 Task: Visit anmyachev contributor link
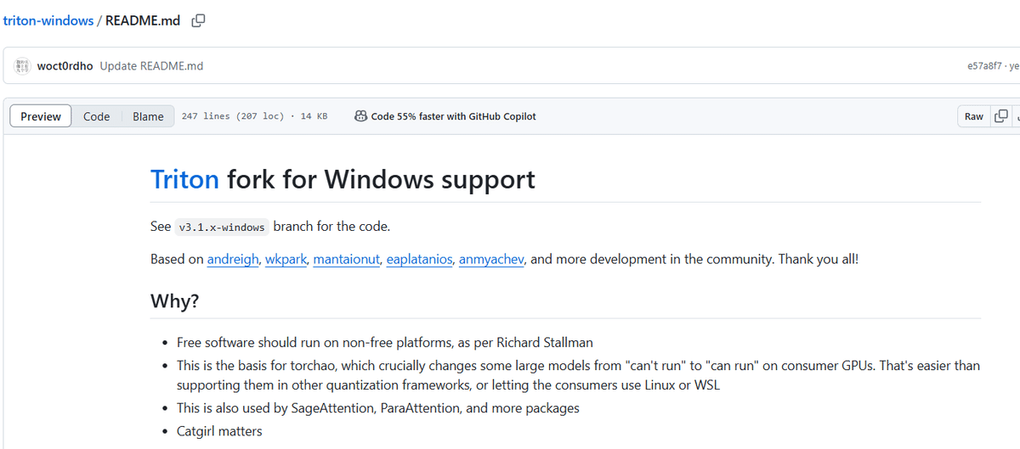tap(491, 259)
